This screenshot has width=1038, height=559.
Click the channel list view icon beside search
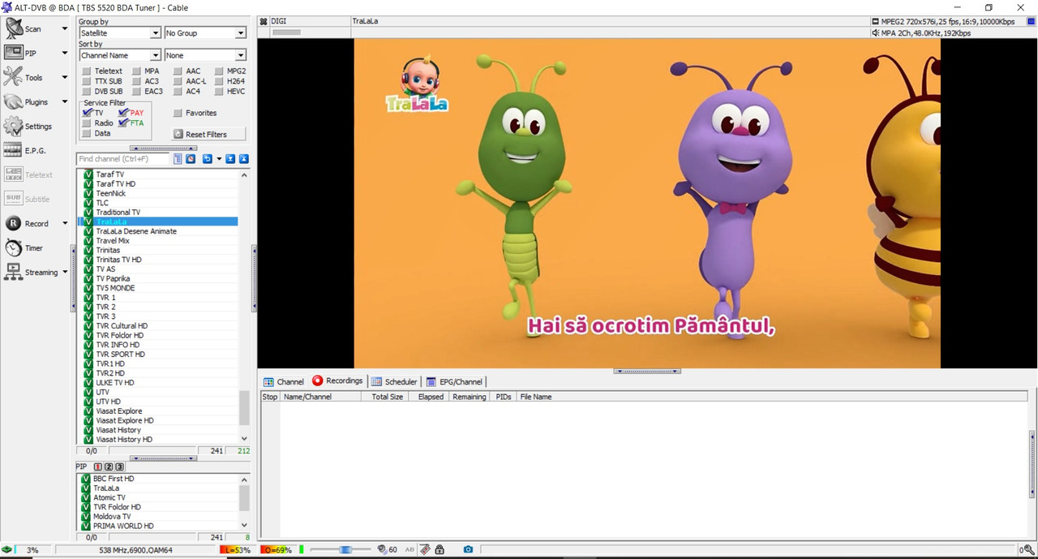tap(178, 159)
